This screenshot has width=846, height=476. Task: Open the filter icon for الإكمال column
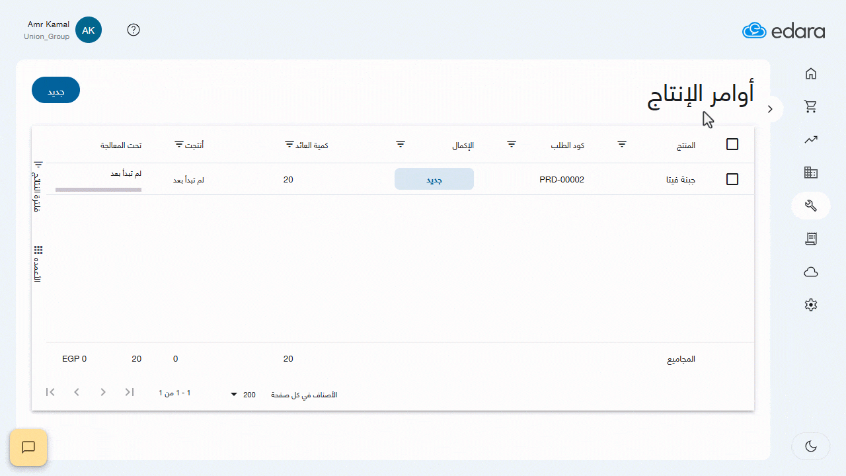401,144
